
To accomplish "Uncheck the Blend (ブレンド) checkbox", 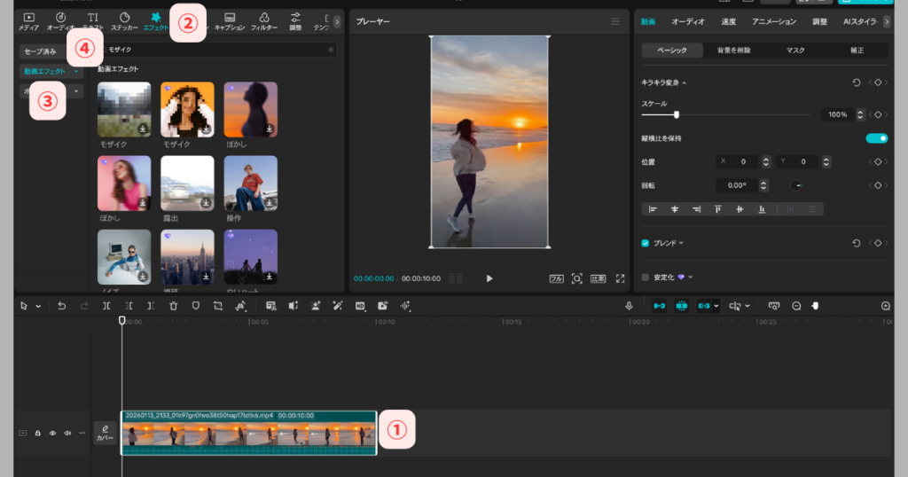I will pos(646,243).
